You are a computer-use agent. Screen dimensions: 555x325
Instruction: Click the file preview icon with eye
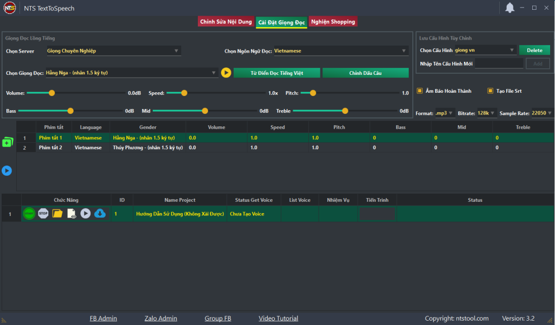tap(72, 214)
